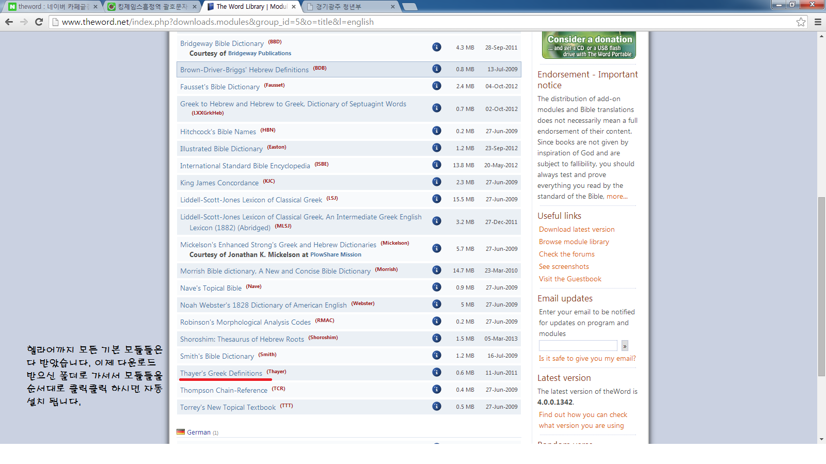The width and height of the screenshot is (826, 464).
Task: Download Bridgeway Bible Dictionary module
Action: (x=222, y=43)
